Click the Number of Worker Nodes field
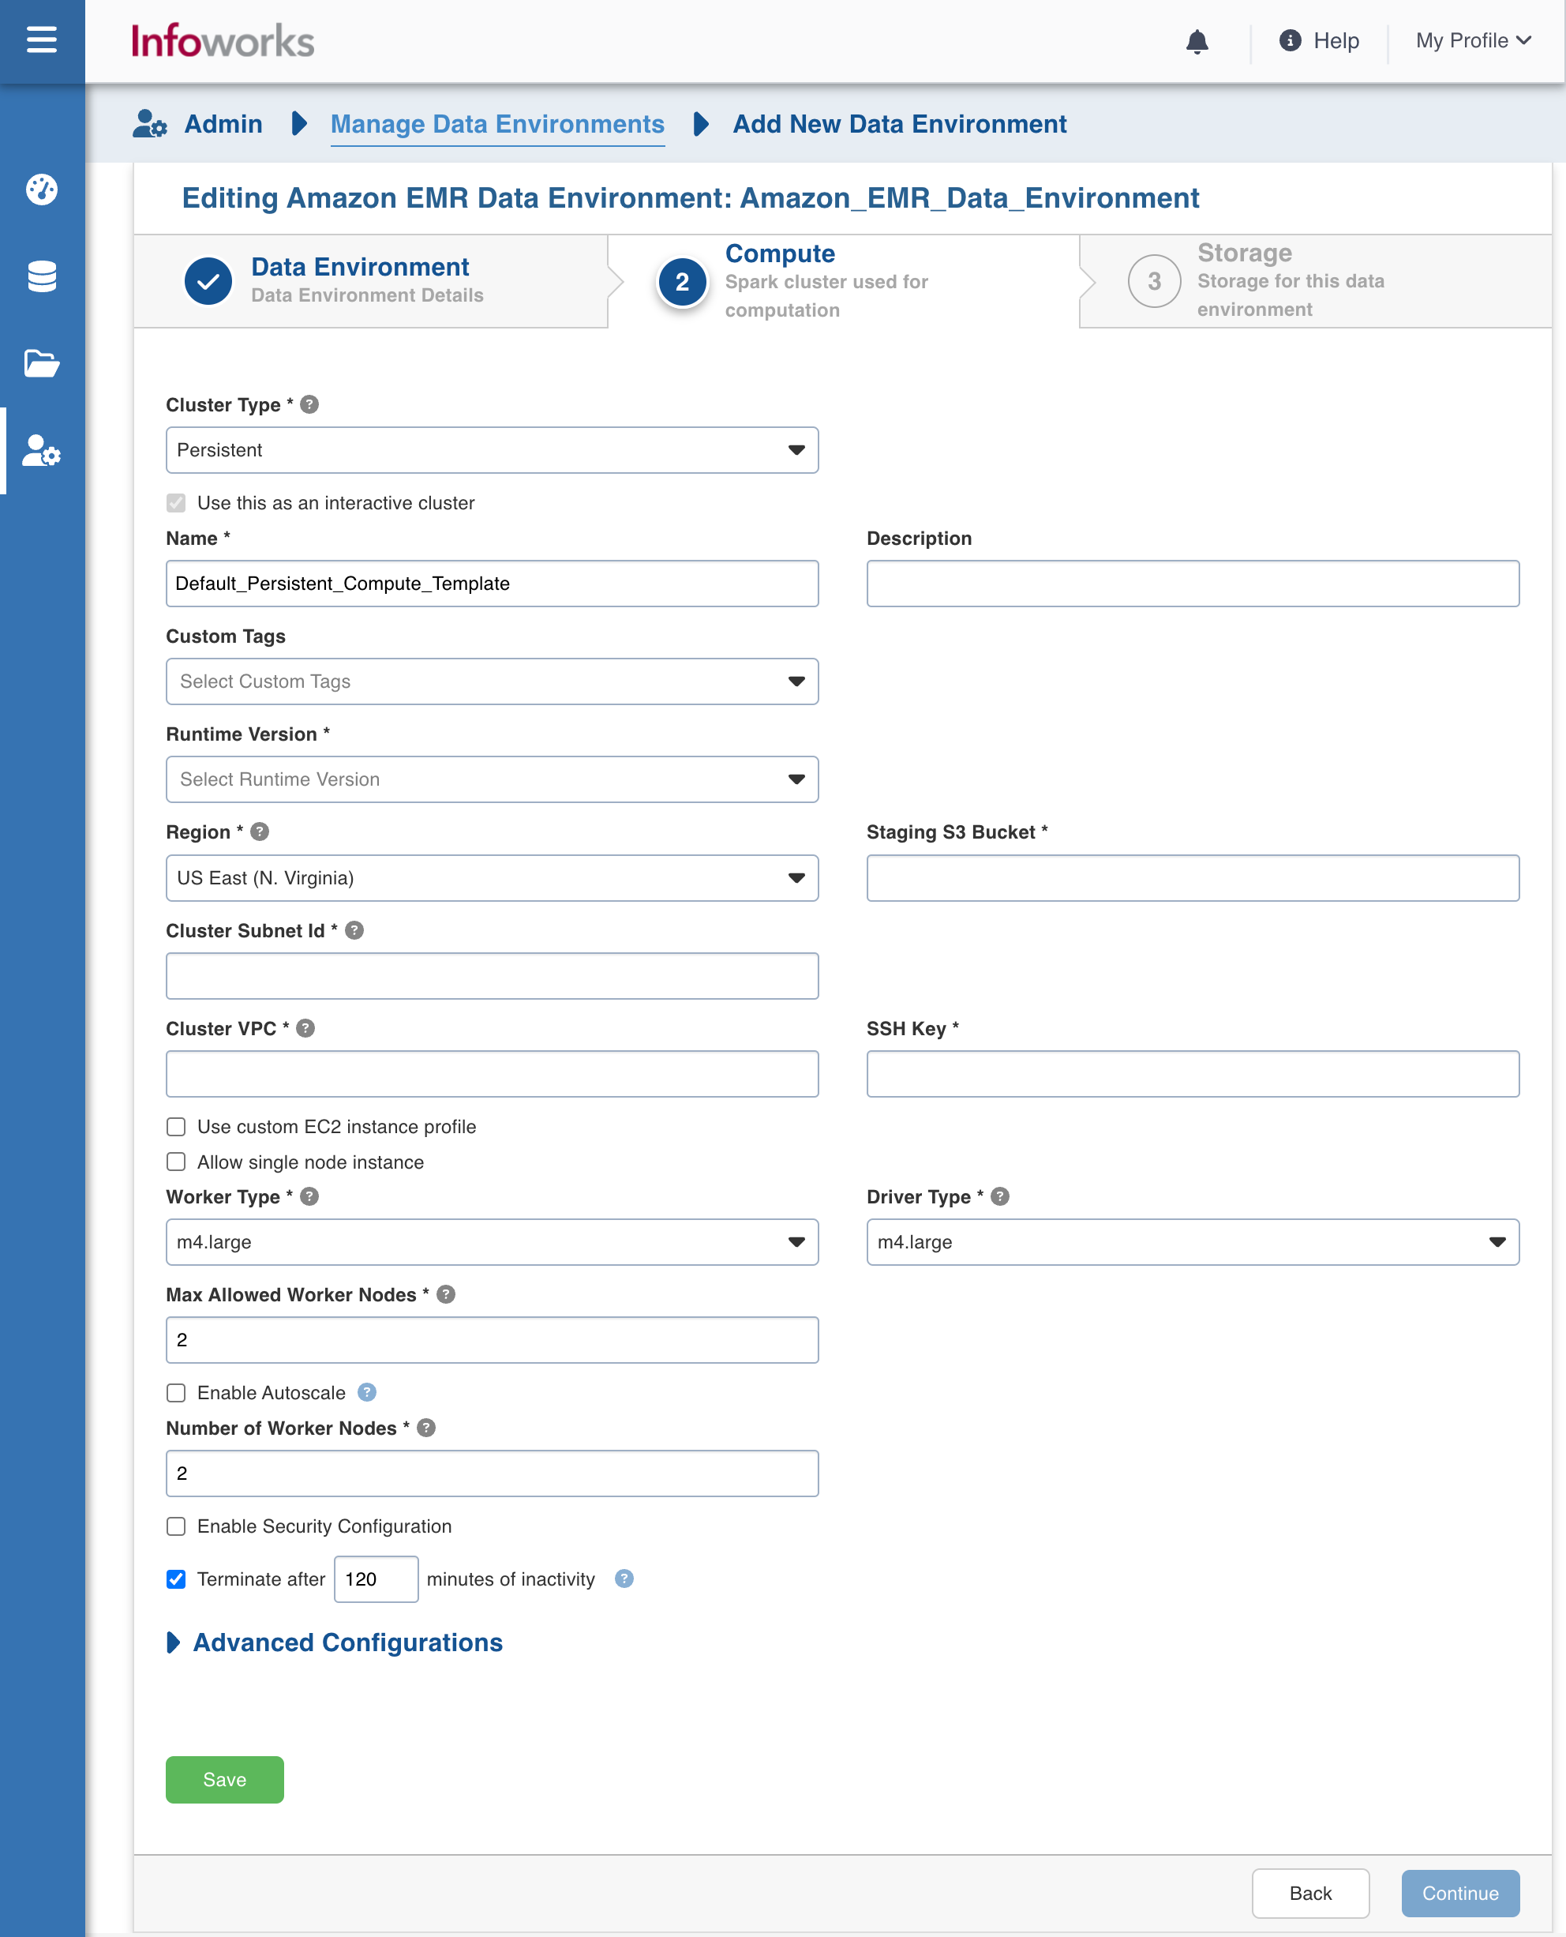This screenshot has height=1937, width=1566. pyautogui.click(x=492, y=1473)
